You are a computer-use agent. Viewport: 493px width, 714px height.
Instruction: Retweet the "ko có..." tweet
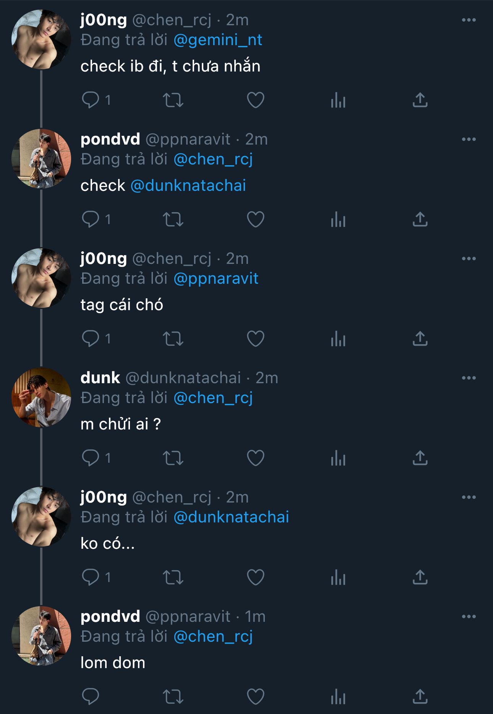(x=173, y=577)
